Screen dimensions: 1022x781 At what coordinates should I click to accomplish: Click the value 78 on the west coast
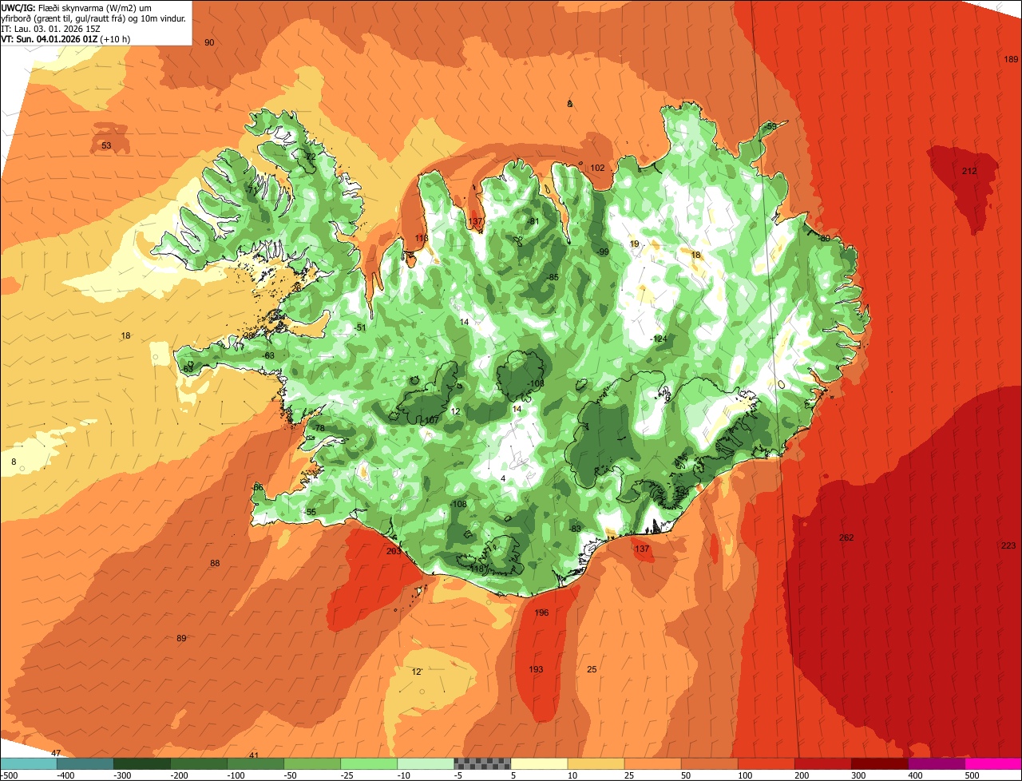(320, 429)
